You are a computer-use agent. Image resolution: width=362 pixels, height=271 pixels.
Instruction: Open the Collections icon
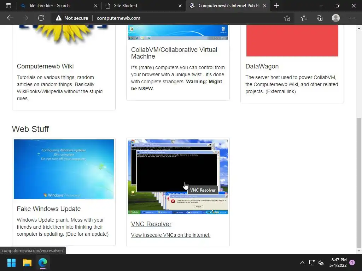coord(320,18)
